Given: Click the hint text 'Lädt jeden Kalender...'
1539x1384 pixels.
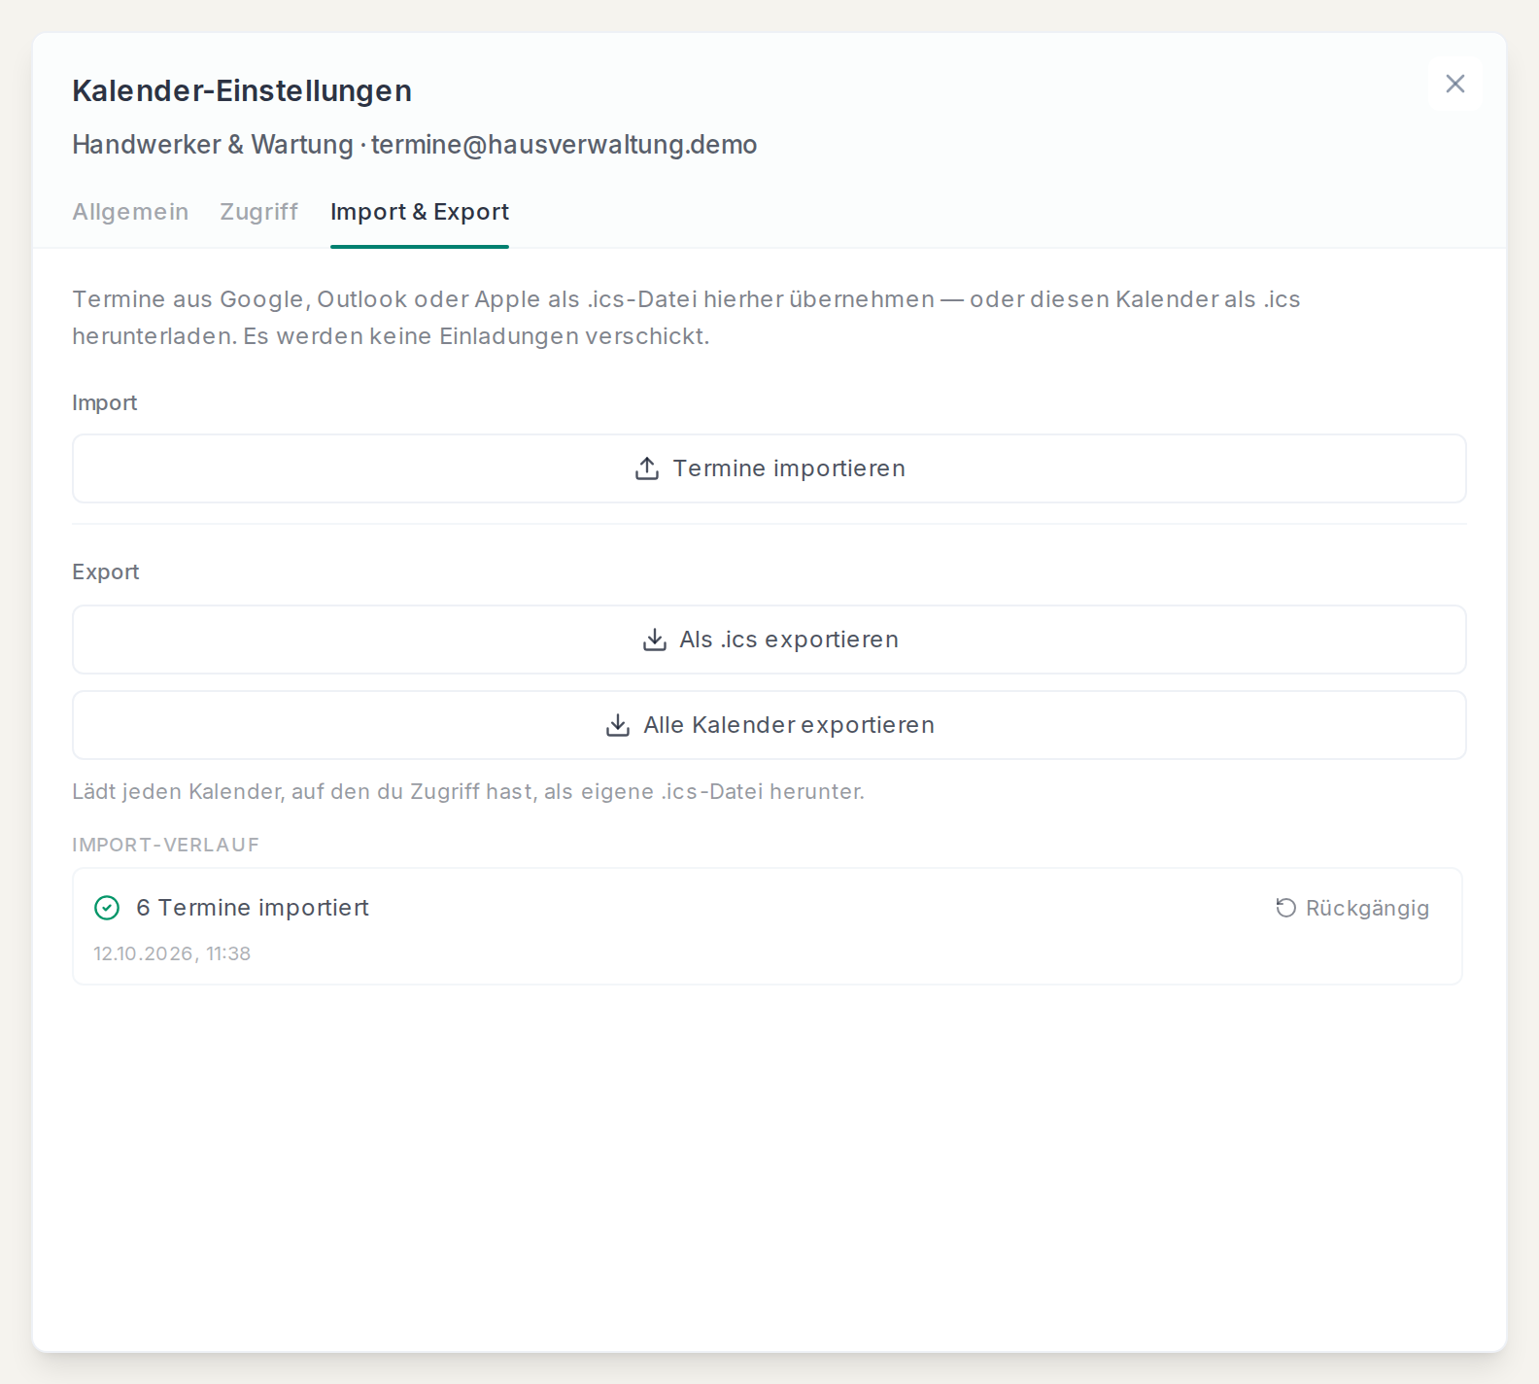Looking at the screenshot, I should pos(468,791).
